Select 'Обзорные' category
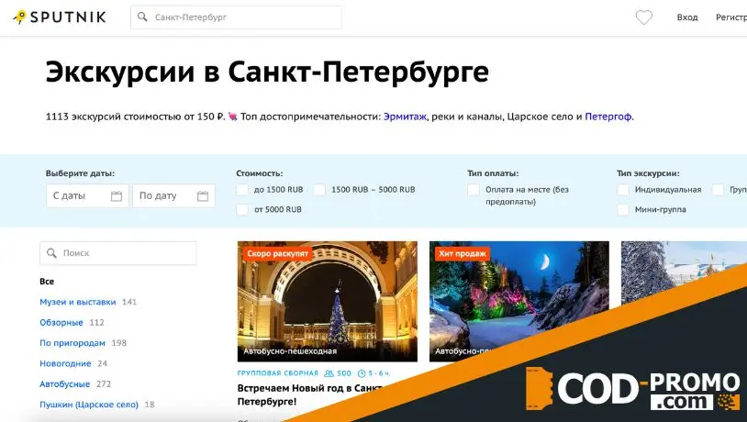747x422 pixels. (61, 322)
